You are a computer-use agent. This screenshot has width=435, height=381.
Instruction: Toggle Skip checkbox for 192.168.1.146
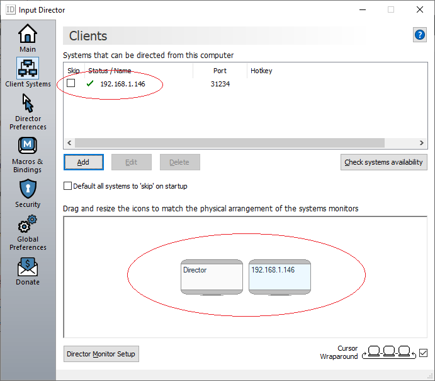[71, 83]
